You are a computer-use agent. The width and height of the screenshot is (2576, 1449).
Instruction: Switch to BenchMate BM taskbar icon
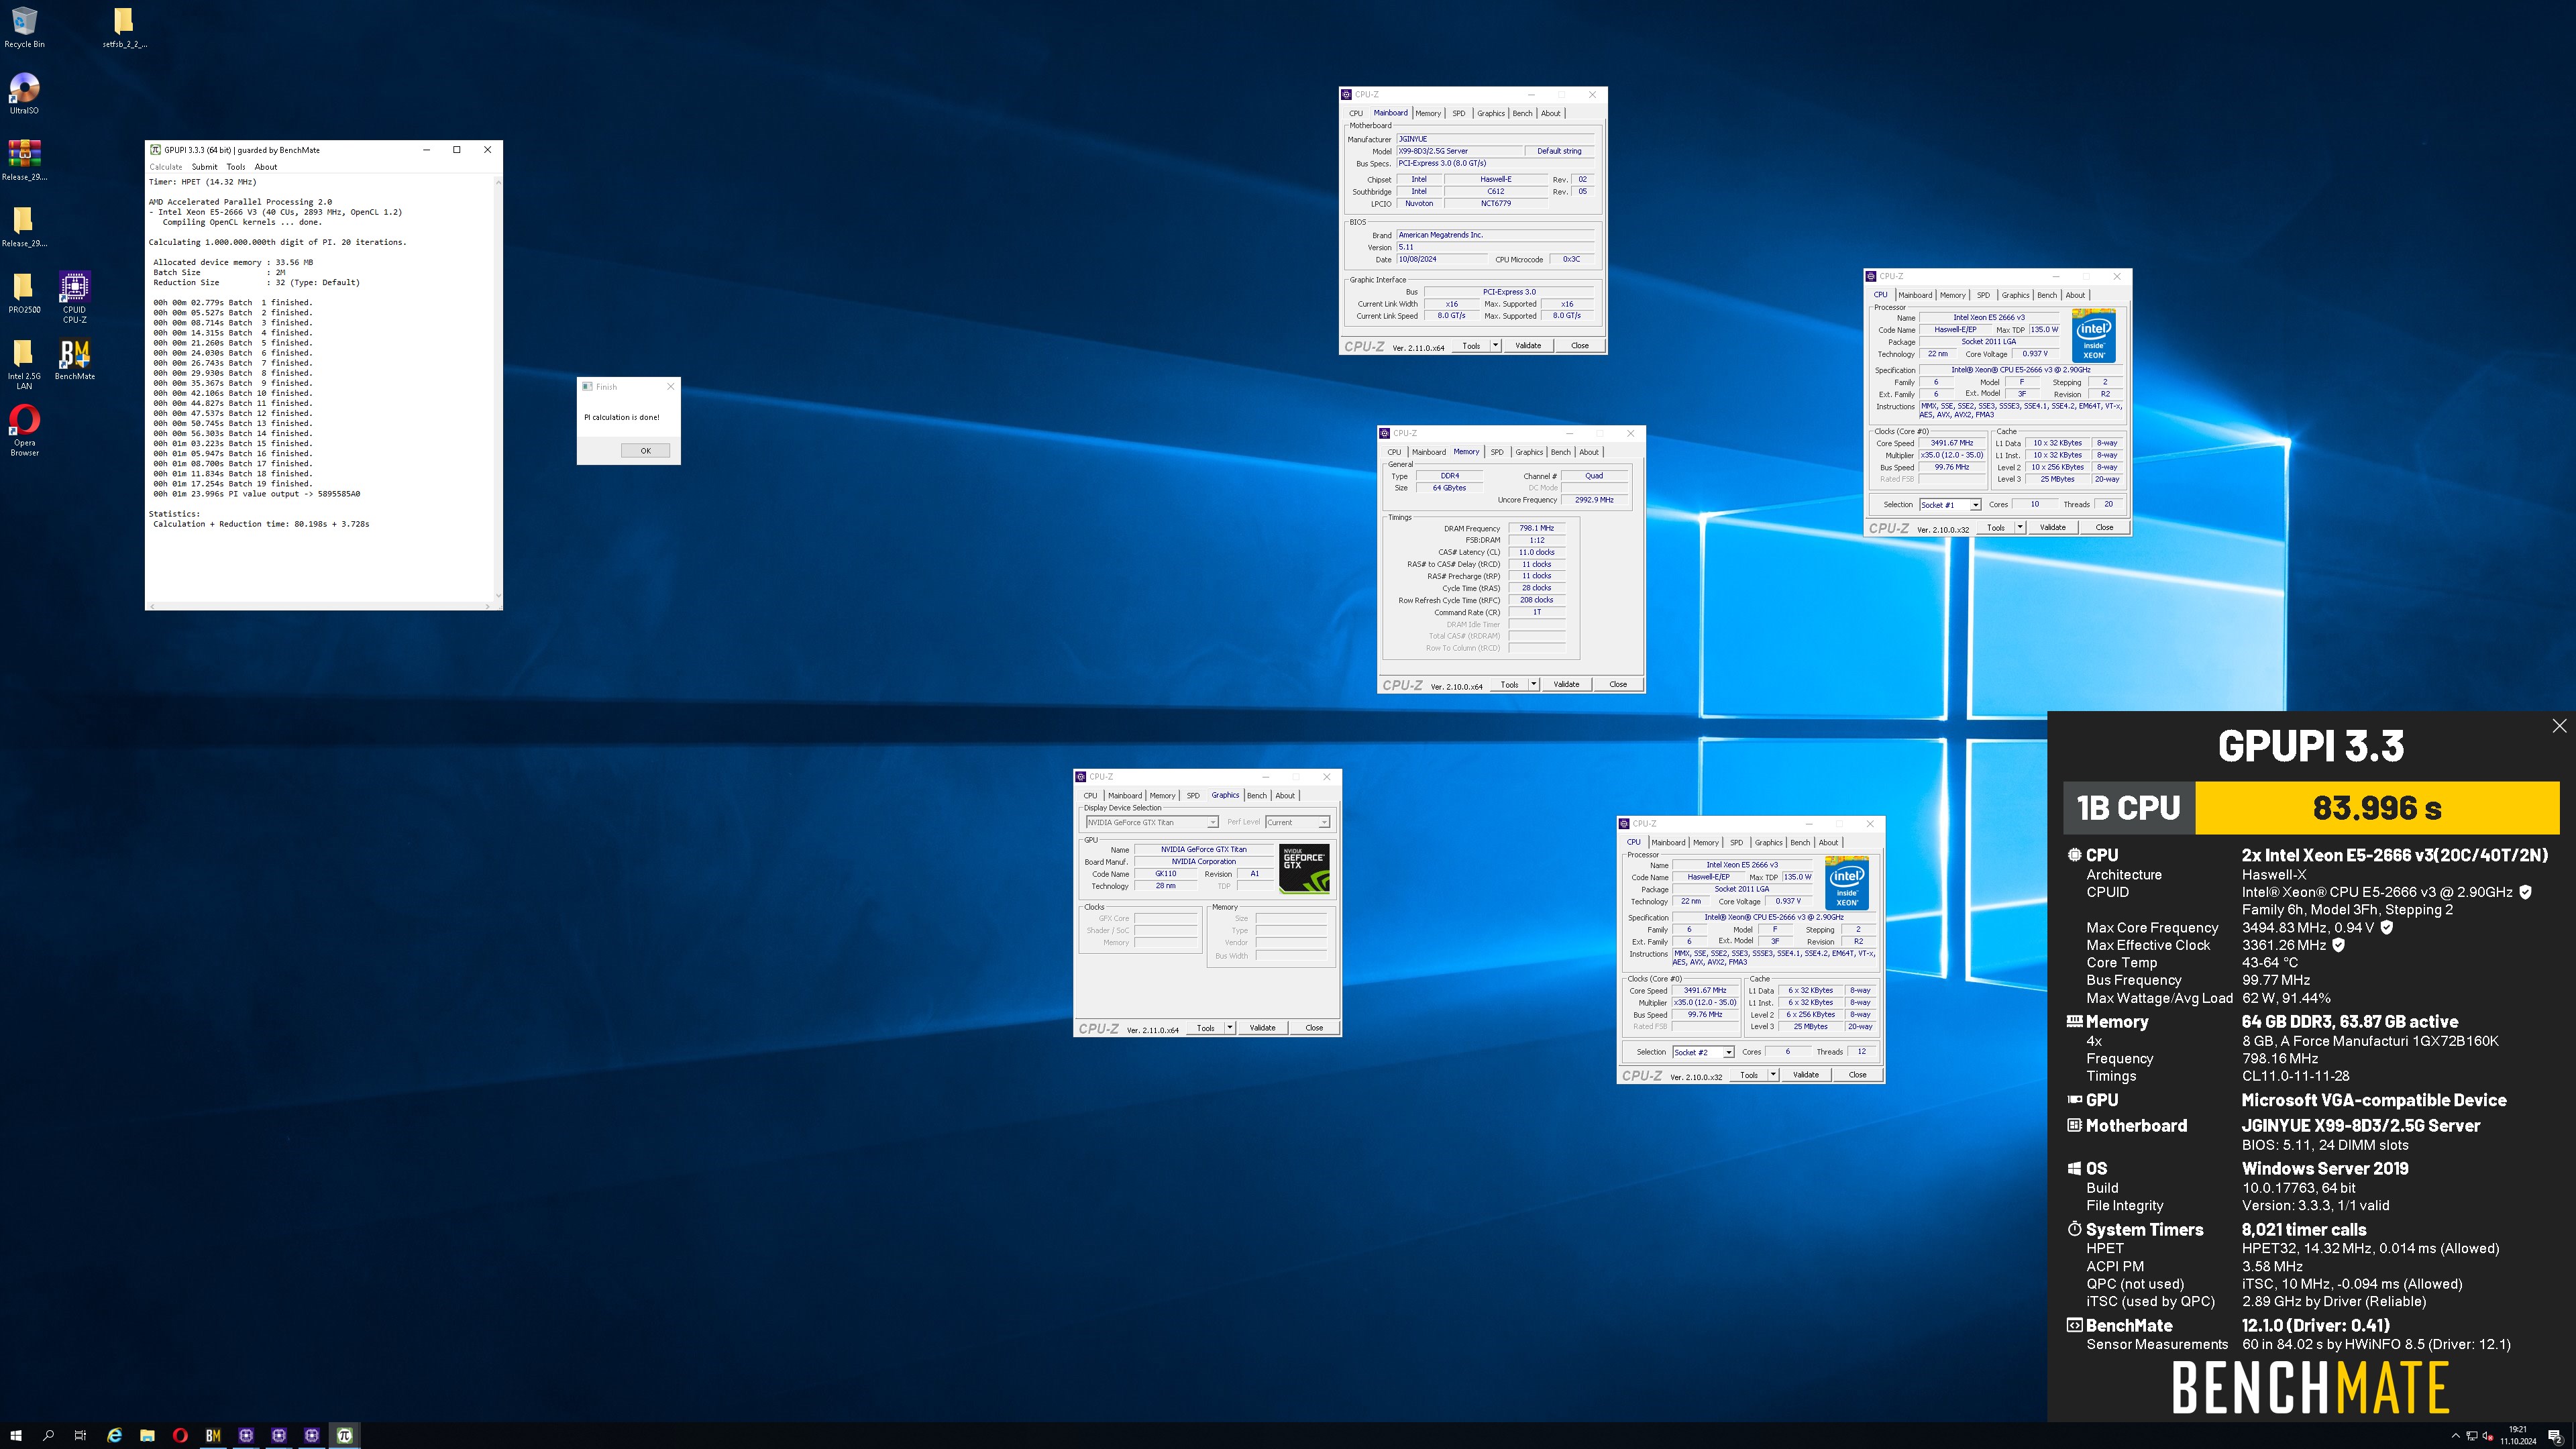[x=213, y=1435]
